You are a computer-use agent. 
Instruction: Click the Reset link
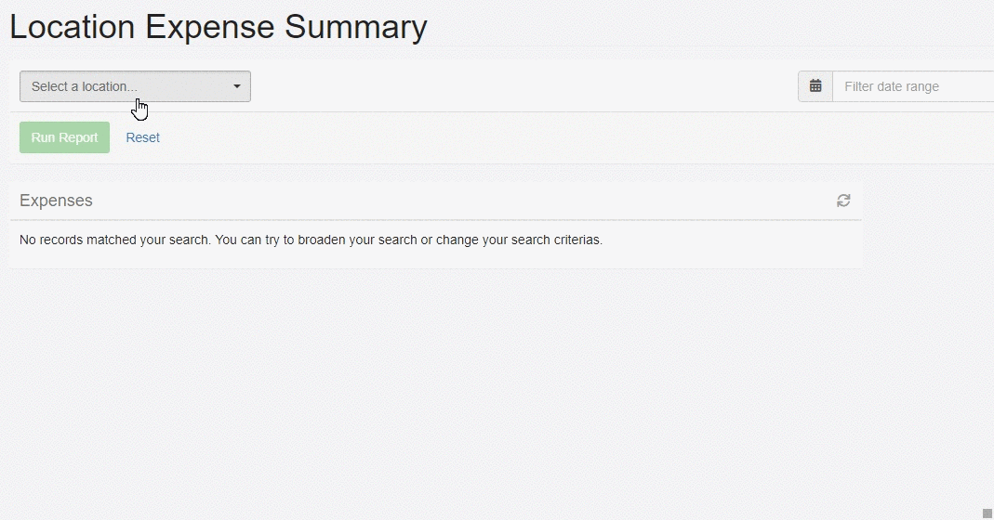pos(142,137)
